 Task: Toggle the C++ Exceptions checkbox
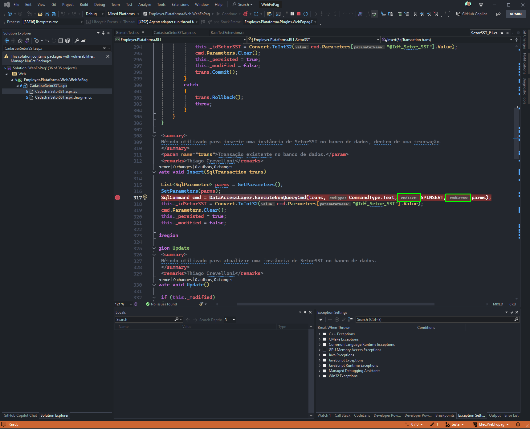(324, 334)
